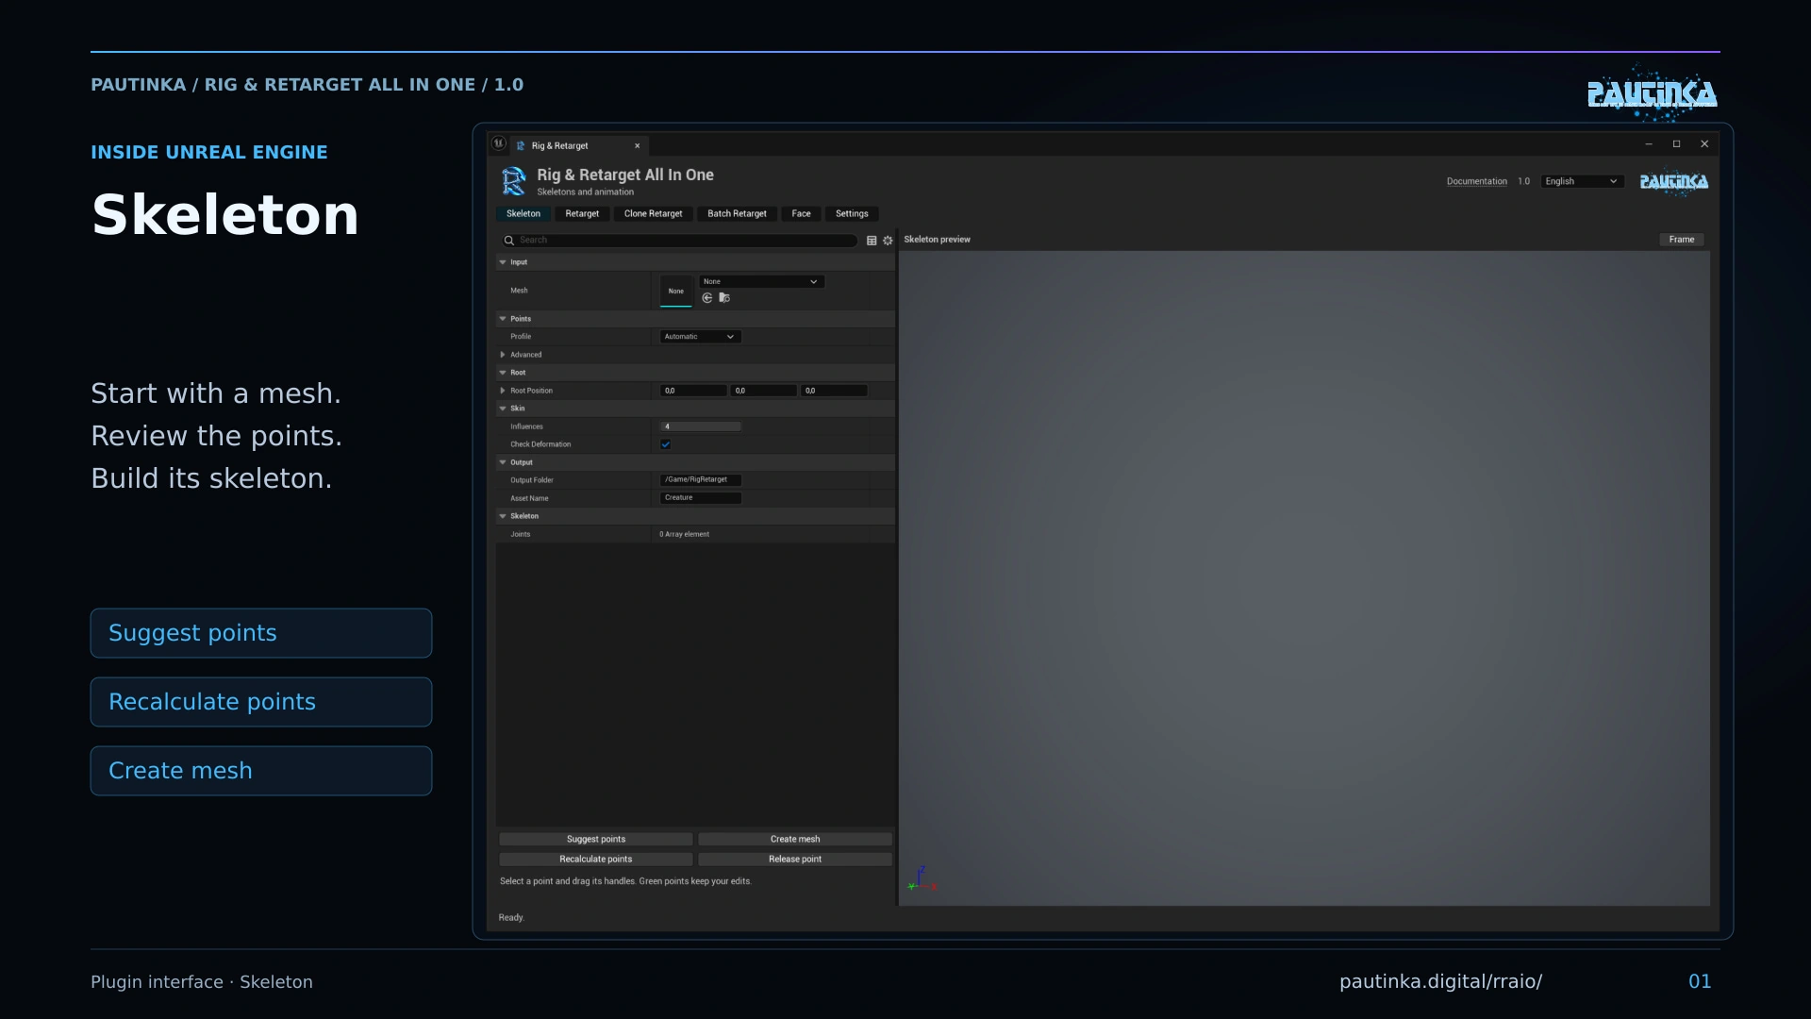
Task: Click the Rig & Retarget tab icon
Action: coord(521,146)
